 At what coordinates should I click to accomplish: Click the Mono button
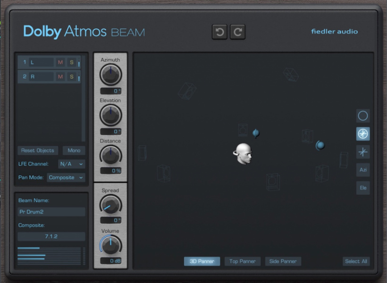pyautogui.click(x=74, y=150)
